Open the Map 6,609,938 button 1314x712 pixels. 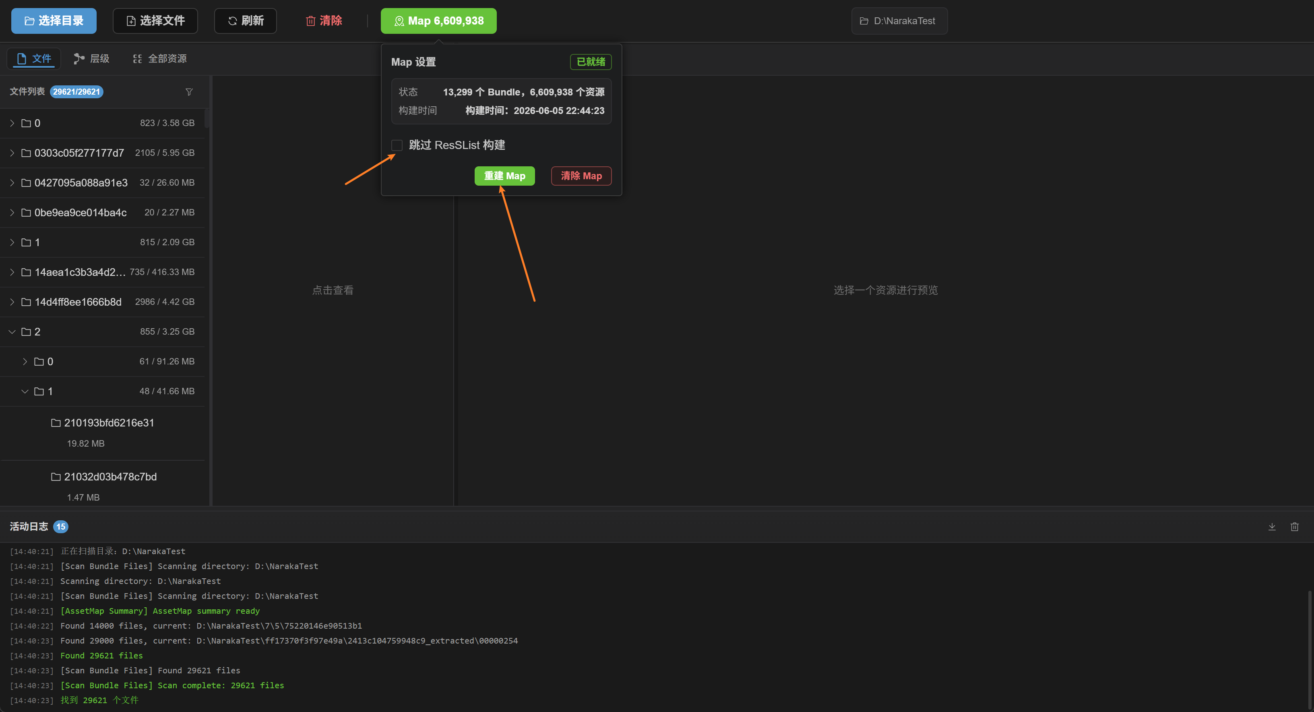(x=438, y=21)
